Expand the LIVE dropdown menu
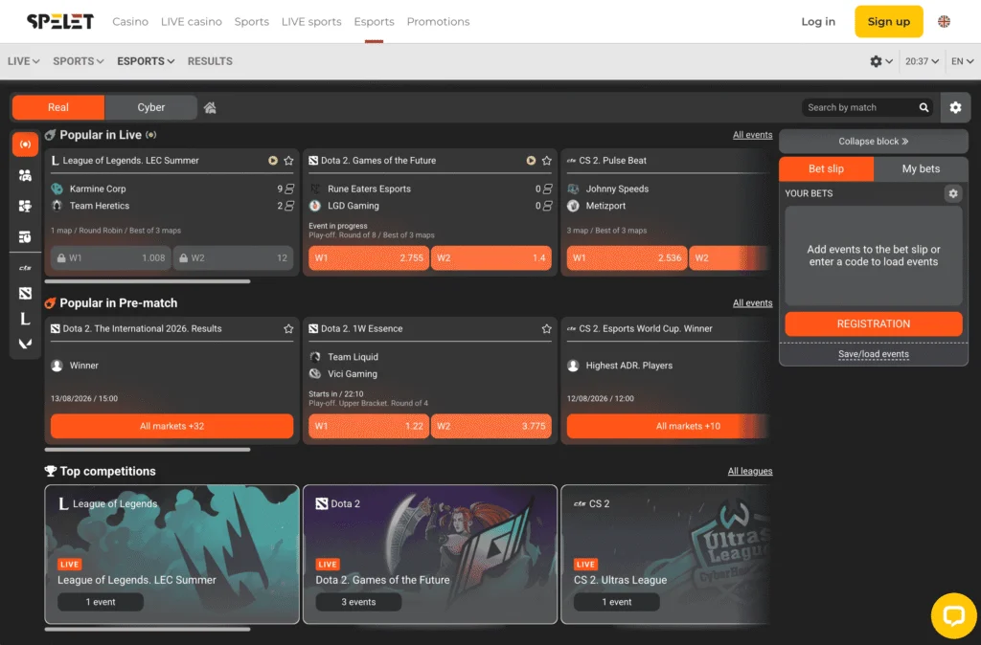The height and width of the screenshot is (645, 981). point(24,61)
